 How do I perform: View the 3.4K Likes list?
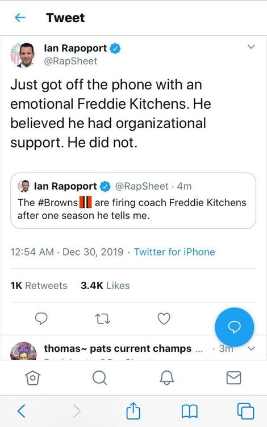pos(105,285)
